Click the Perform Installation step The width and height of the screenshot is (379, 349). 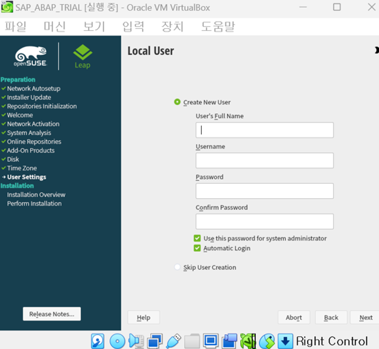(x=34, y=203)
